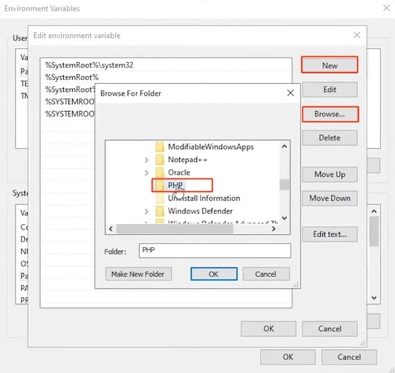Select the Uninstall Information folder
The image size is (395, 373).
pyautogui.click(x=203, y=198)
